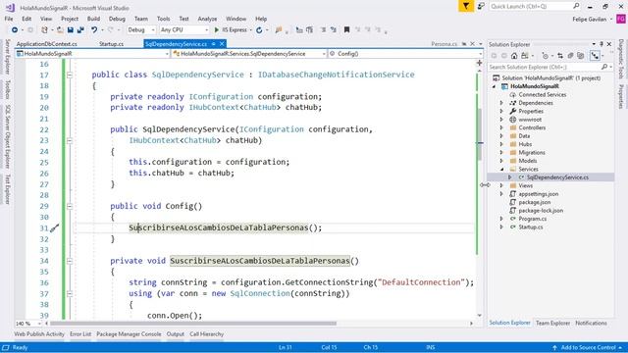Viewport: 628px width, 353px height.
Task: Open the Team Explorer tab
Action: 552,323
